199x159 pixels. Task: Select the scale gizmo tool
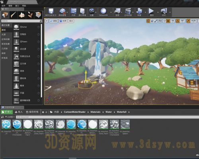click(x=156, y=21)
